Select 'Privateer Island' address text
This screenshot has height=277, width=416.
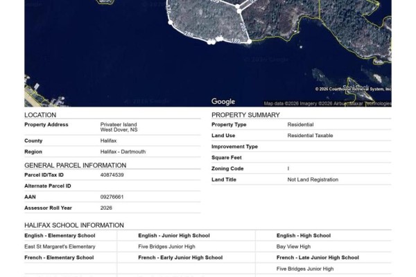[x=119, y=125]
